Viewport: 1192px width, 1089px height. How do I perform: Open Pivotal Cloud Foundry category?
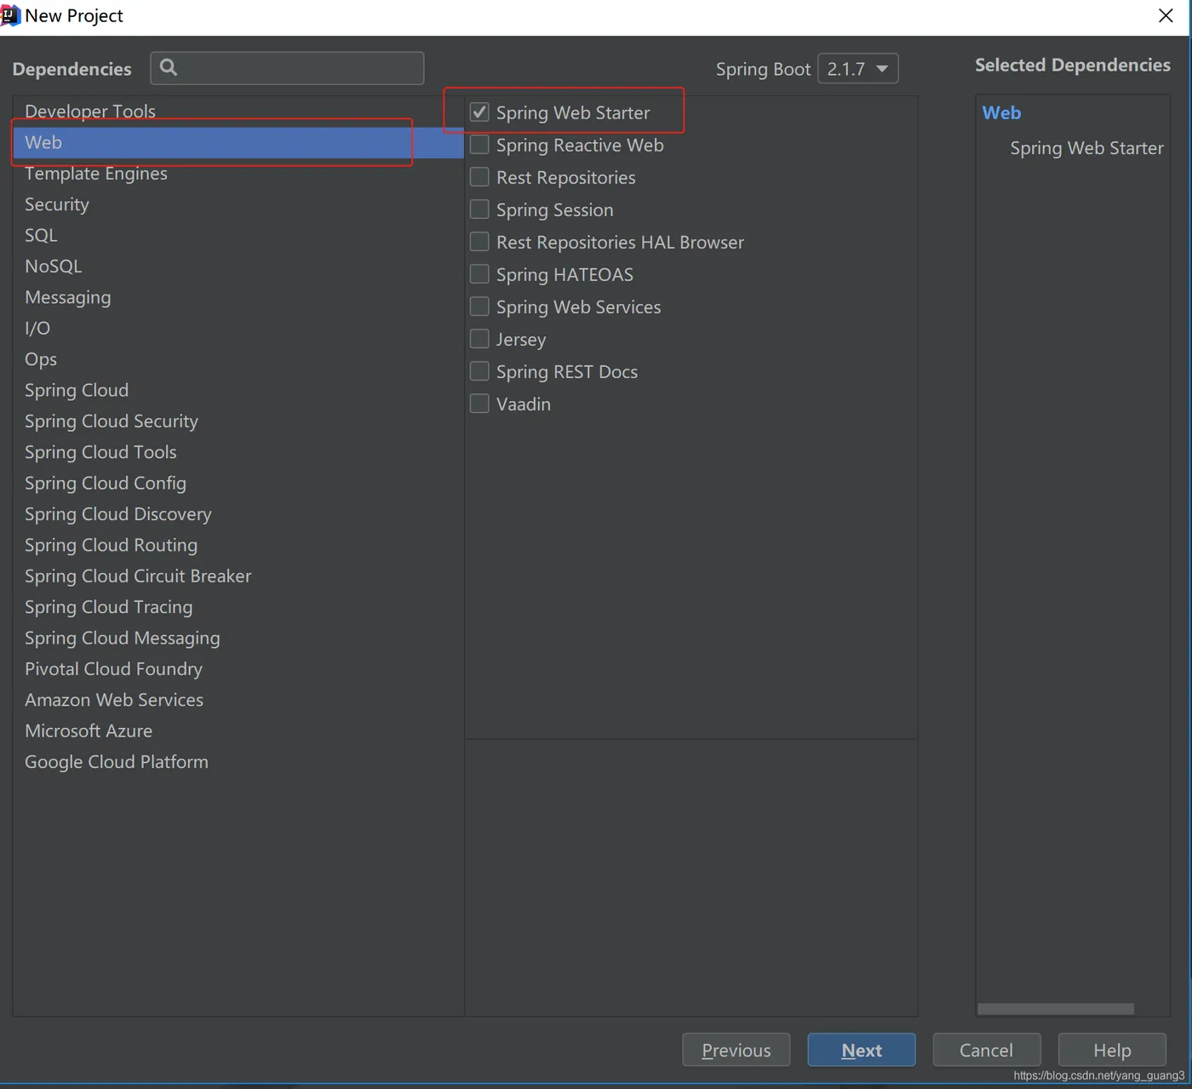pyautogui.click(x=238, y=669)
